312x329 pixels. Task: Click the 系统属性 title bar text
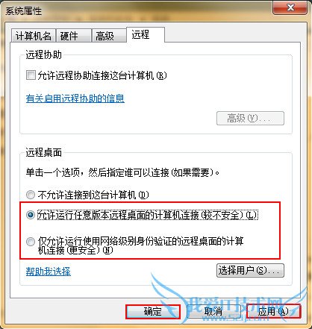(24, 10)
